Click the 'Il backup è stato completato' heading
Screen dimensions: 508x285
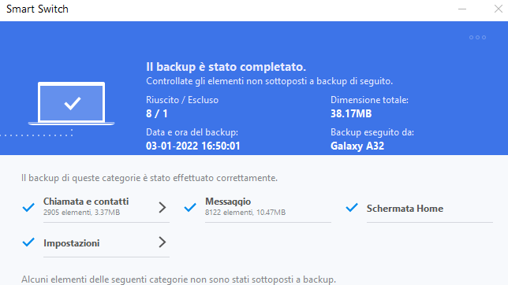(x=226, y=67)
